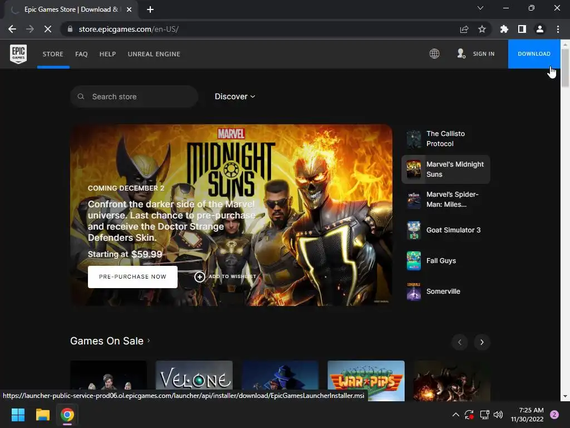Click the scrollbar down arrow
Image resolution: width=570 pixels, height=428 pixels.
pos(565,396)
